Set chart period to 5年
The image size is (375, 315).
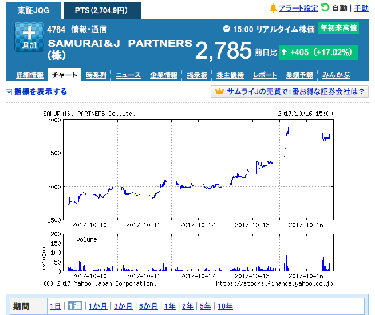(x=206, y=306)
